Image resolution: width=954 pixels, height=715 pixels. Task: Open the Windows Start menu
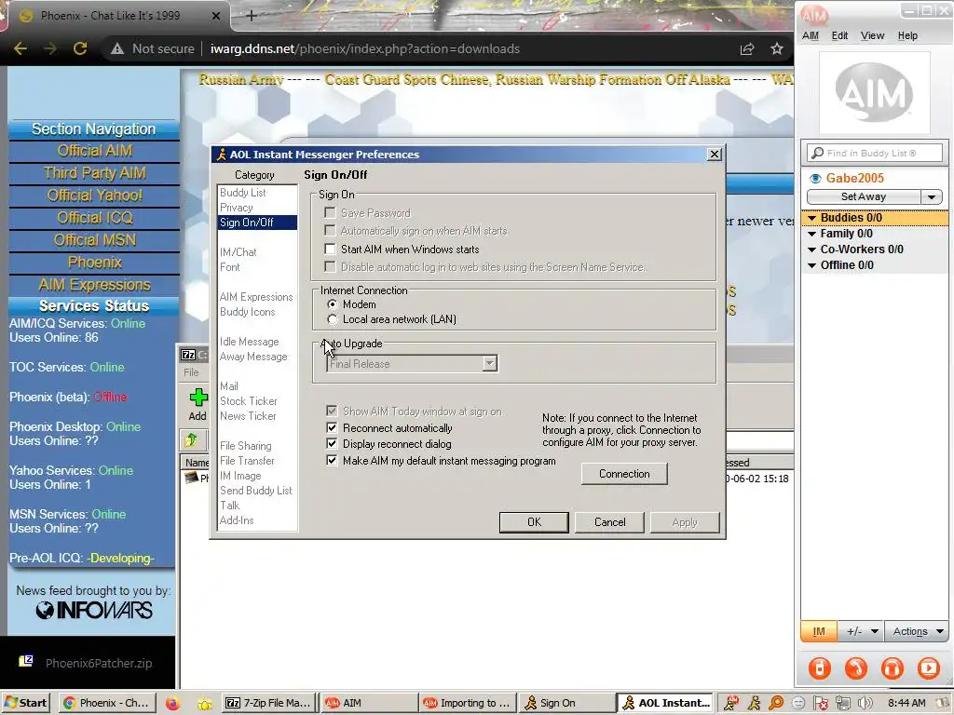[x=25, y=703]
